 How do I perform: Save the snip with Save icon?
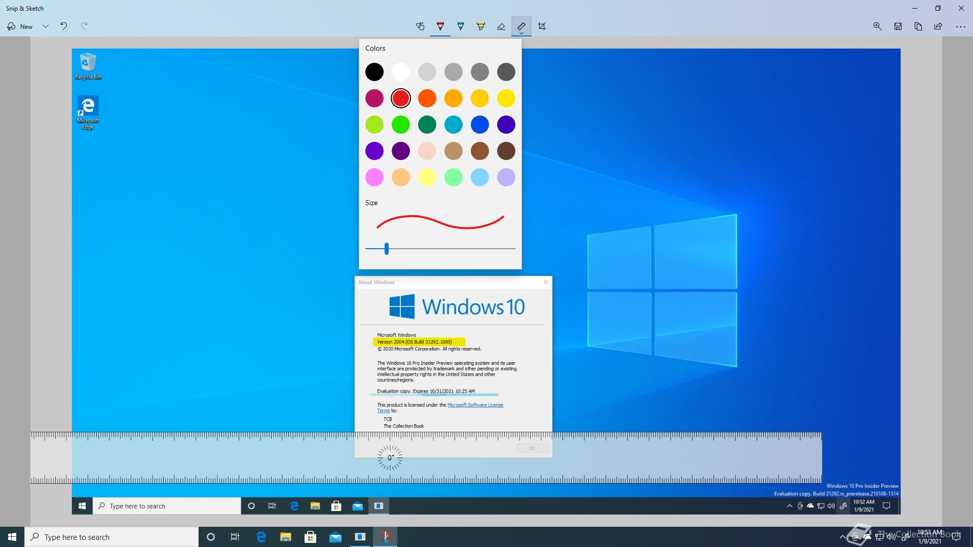tap(898, 26)
